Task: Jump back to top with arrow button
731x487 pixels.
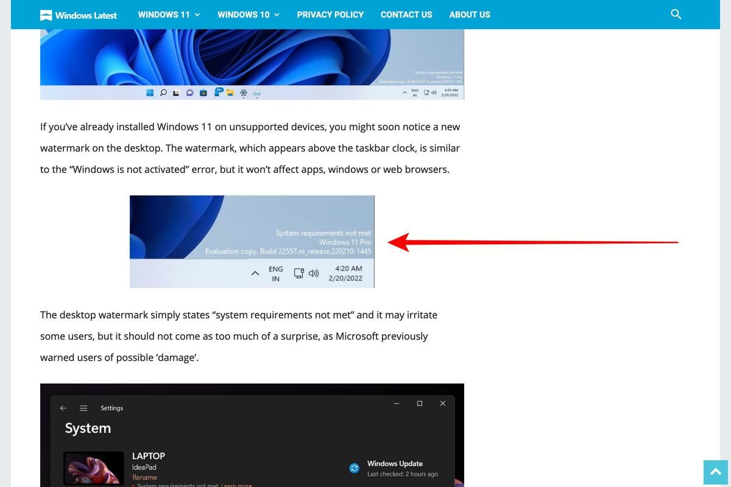Action: [716, 472]
